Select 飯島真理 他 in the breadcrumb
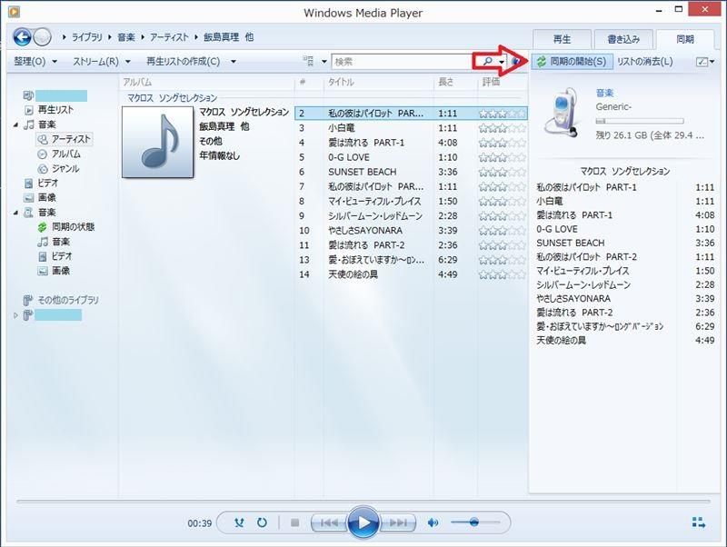The width and height of the screenshot is (727, 547). pyautogui.click(x=229, y=37)
